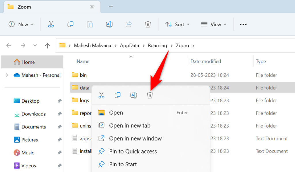This screenshot has width=295, height=172.
Task: Select the logs folder
Action: coord(81,100)
